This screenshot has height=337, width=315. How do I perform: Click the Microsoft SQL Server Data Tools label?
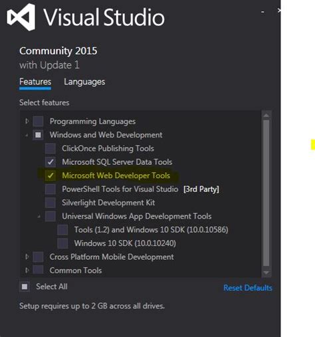click(117, 162)
